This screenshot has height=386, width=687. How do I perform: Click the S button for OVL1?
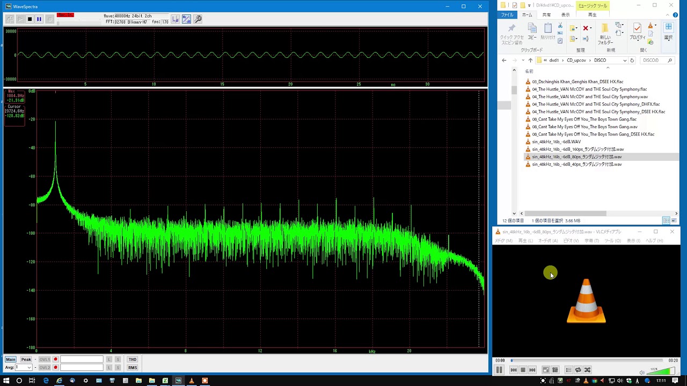click(118, 359)
